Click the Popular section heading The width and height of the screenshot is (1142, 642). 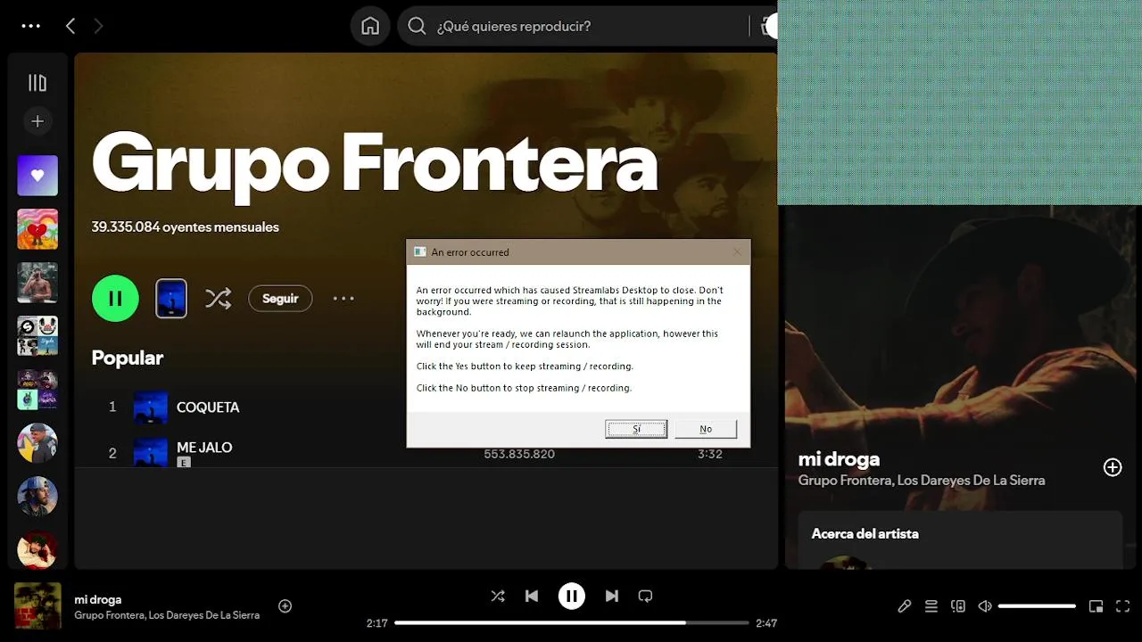coord(128,358)
